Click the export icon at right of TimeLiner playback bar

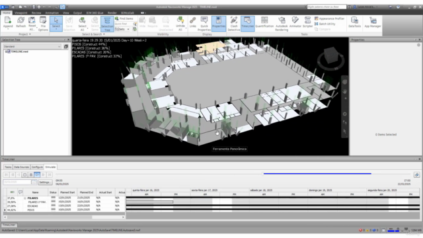(x=417, y=175)
